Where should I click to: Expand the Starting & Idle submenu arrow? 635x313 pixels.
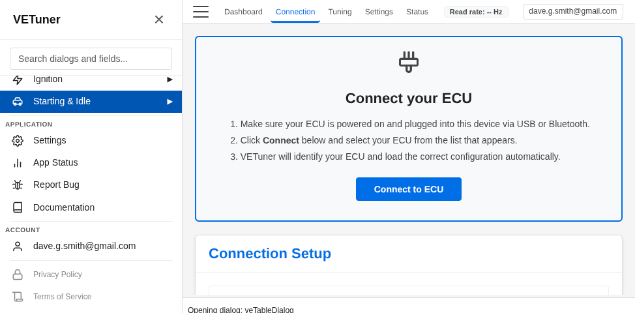click(170, 102)
